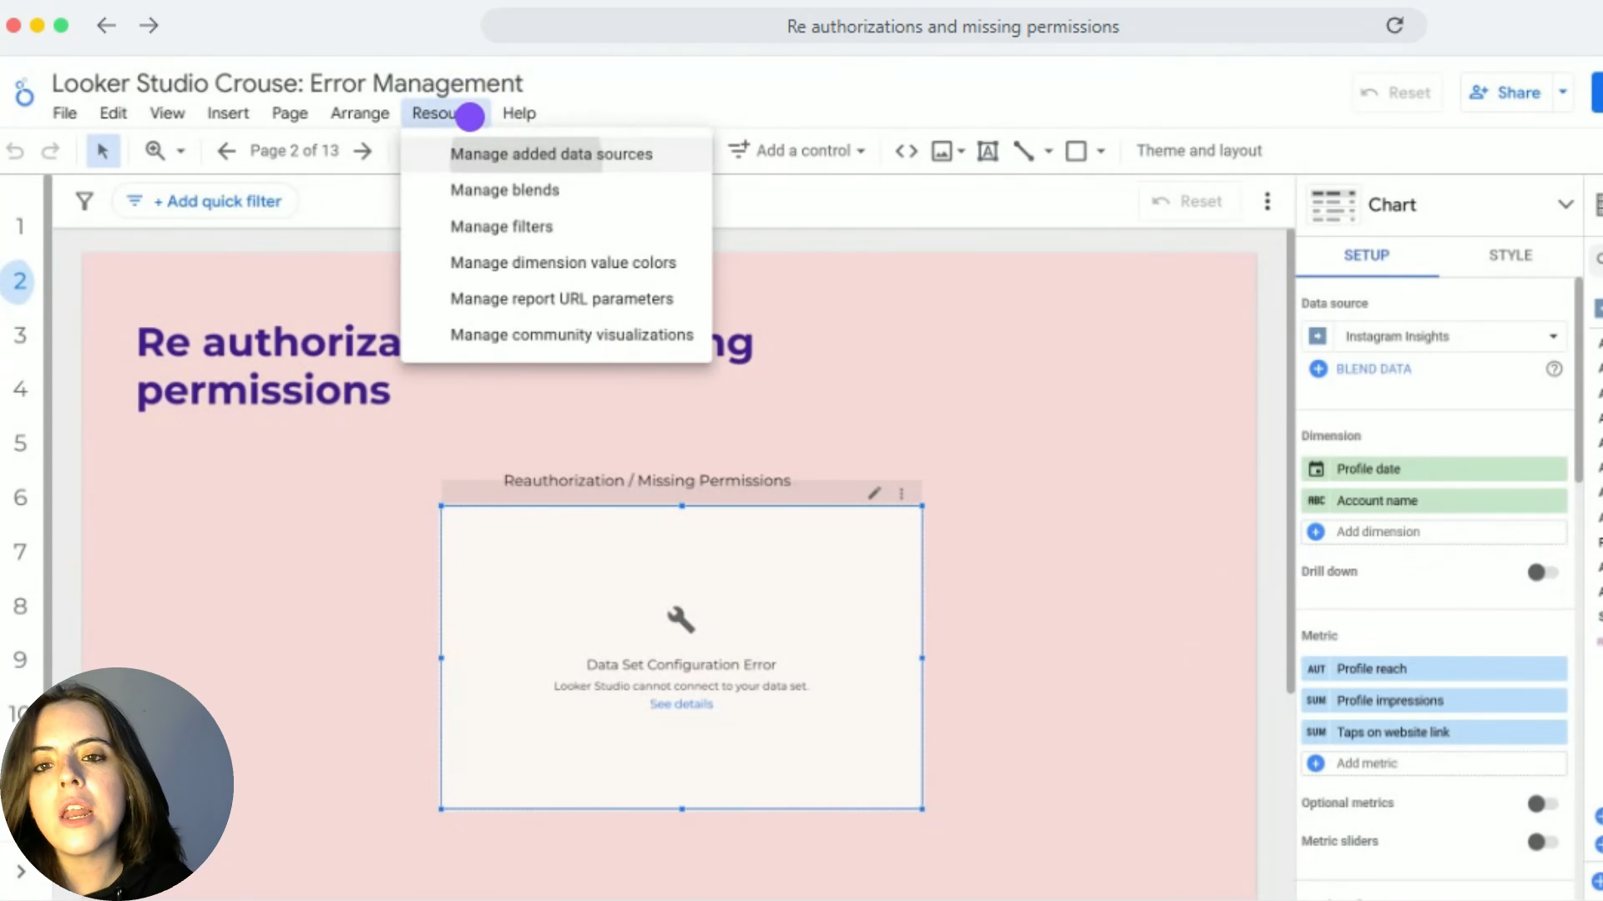Enable the Metric sliders toggle
The image size is (1603, 901).
pos(1542,842)
